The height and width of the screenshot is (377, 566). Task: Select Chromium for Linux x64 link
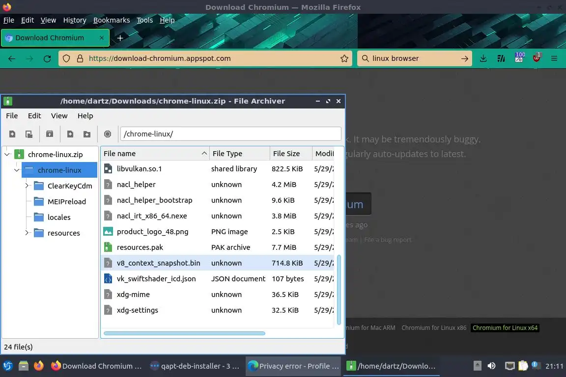coord(505,327)
